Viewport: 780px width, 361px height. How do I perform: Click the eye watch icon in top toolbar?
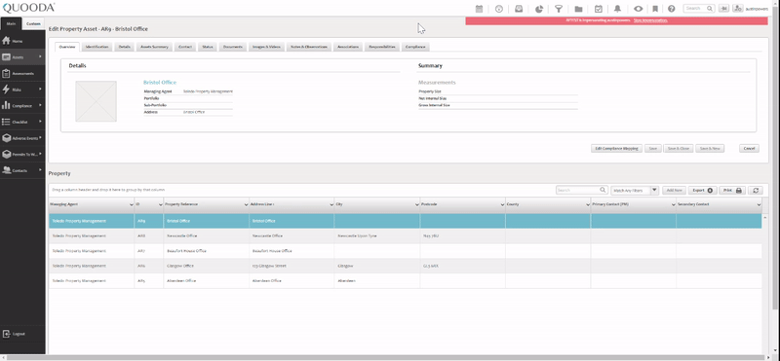[639, 9]
